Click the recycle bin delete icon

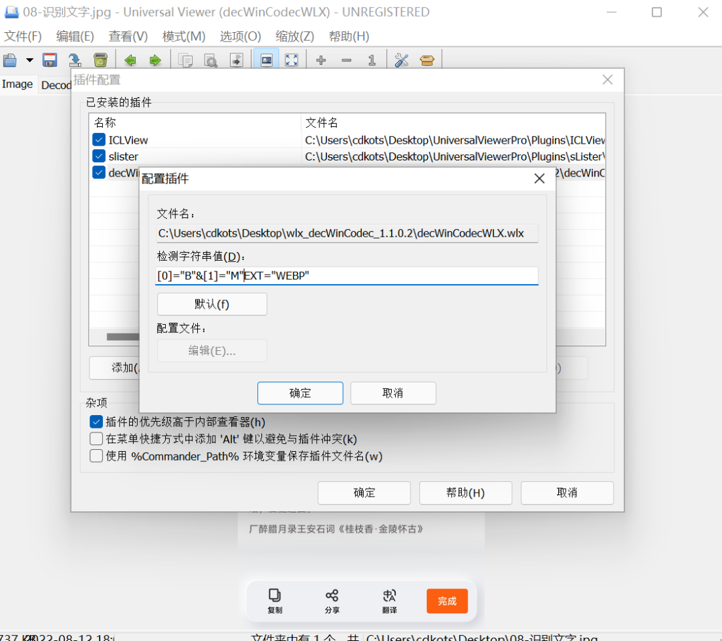(x=100, y=60)
